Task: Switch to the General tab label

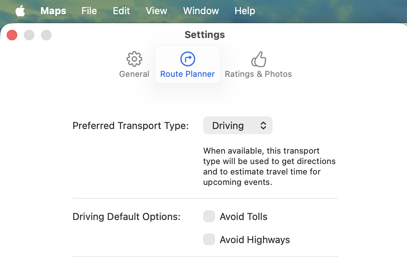Action: coord(134,74)
